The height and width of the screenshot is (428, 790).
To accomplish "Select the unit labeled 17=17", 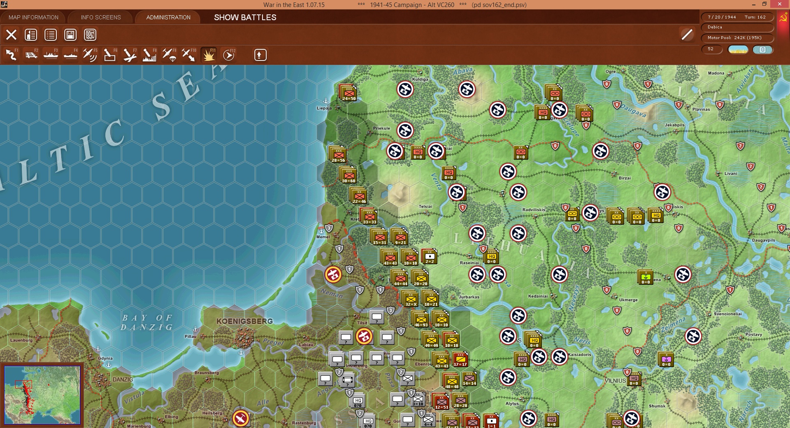I will tap(460, 359).
